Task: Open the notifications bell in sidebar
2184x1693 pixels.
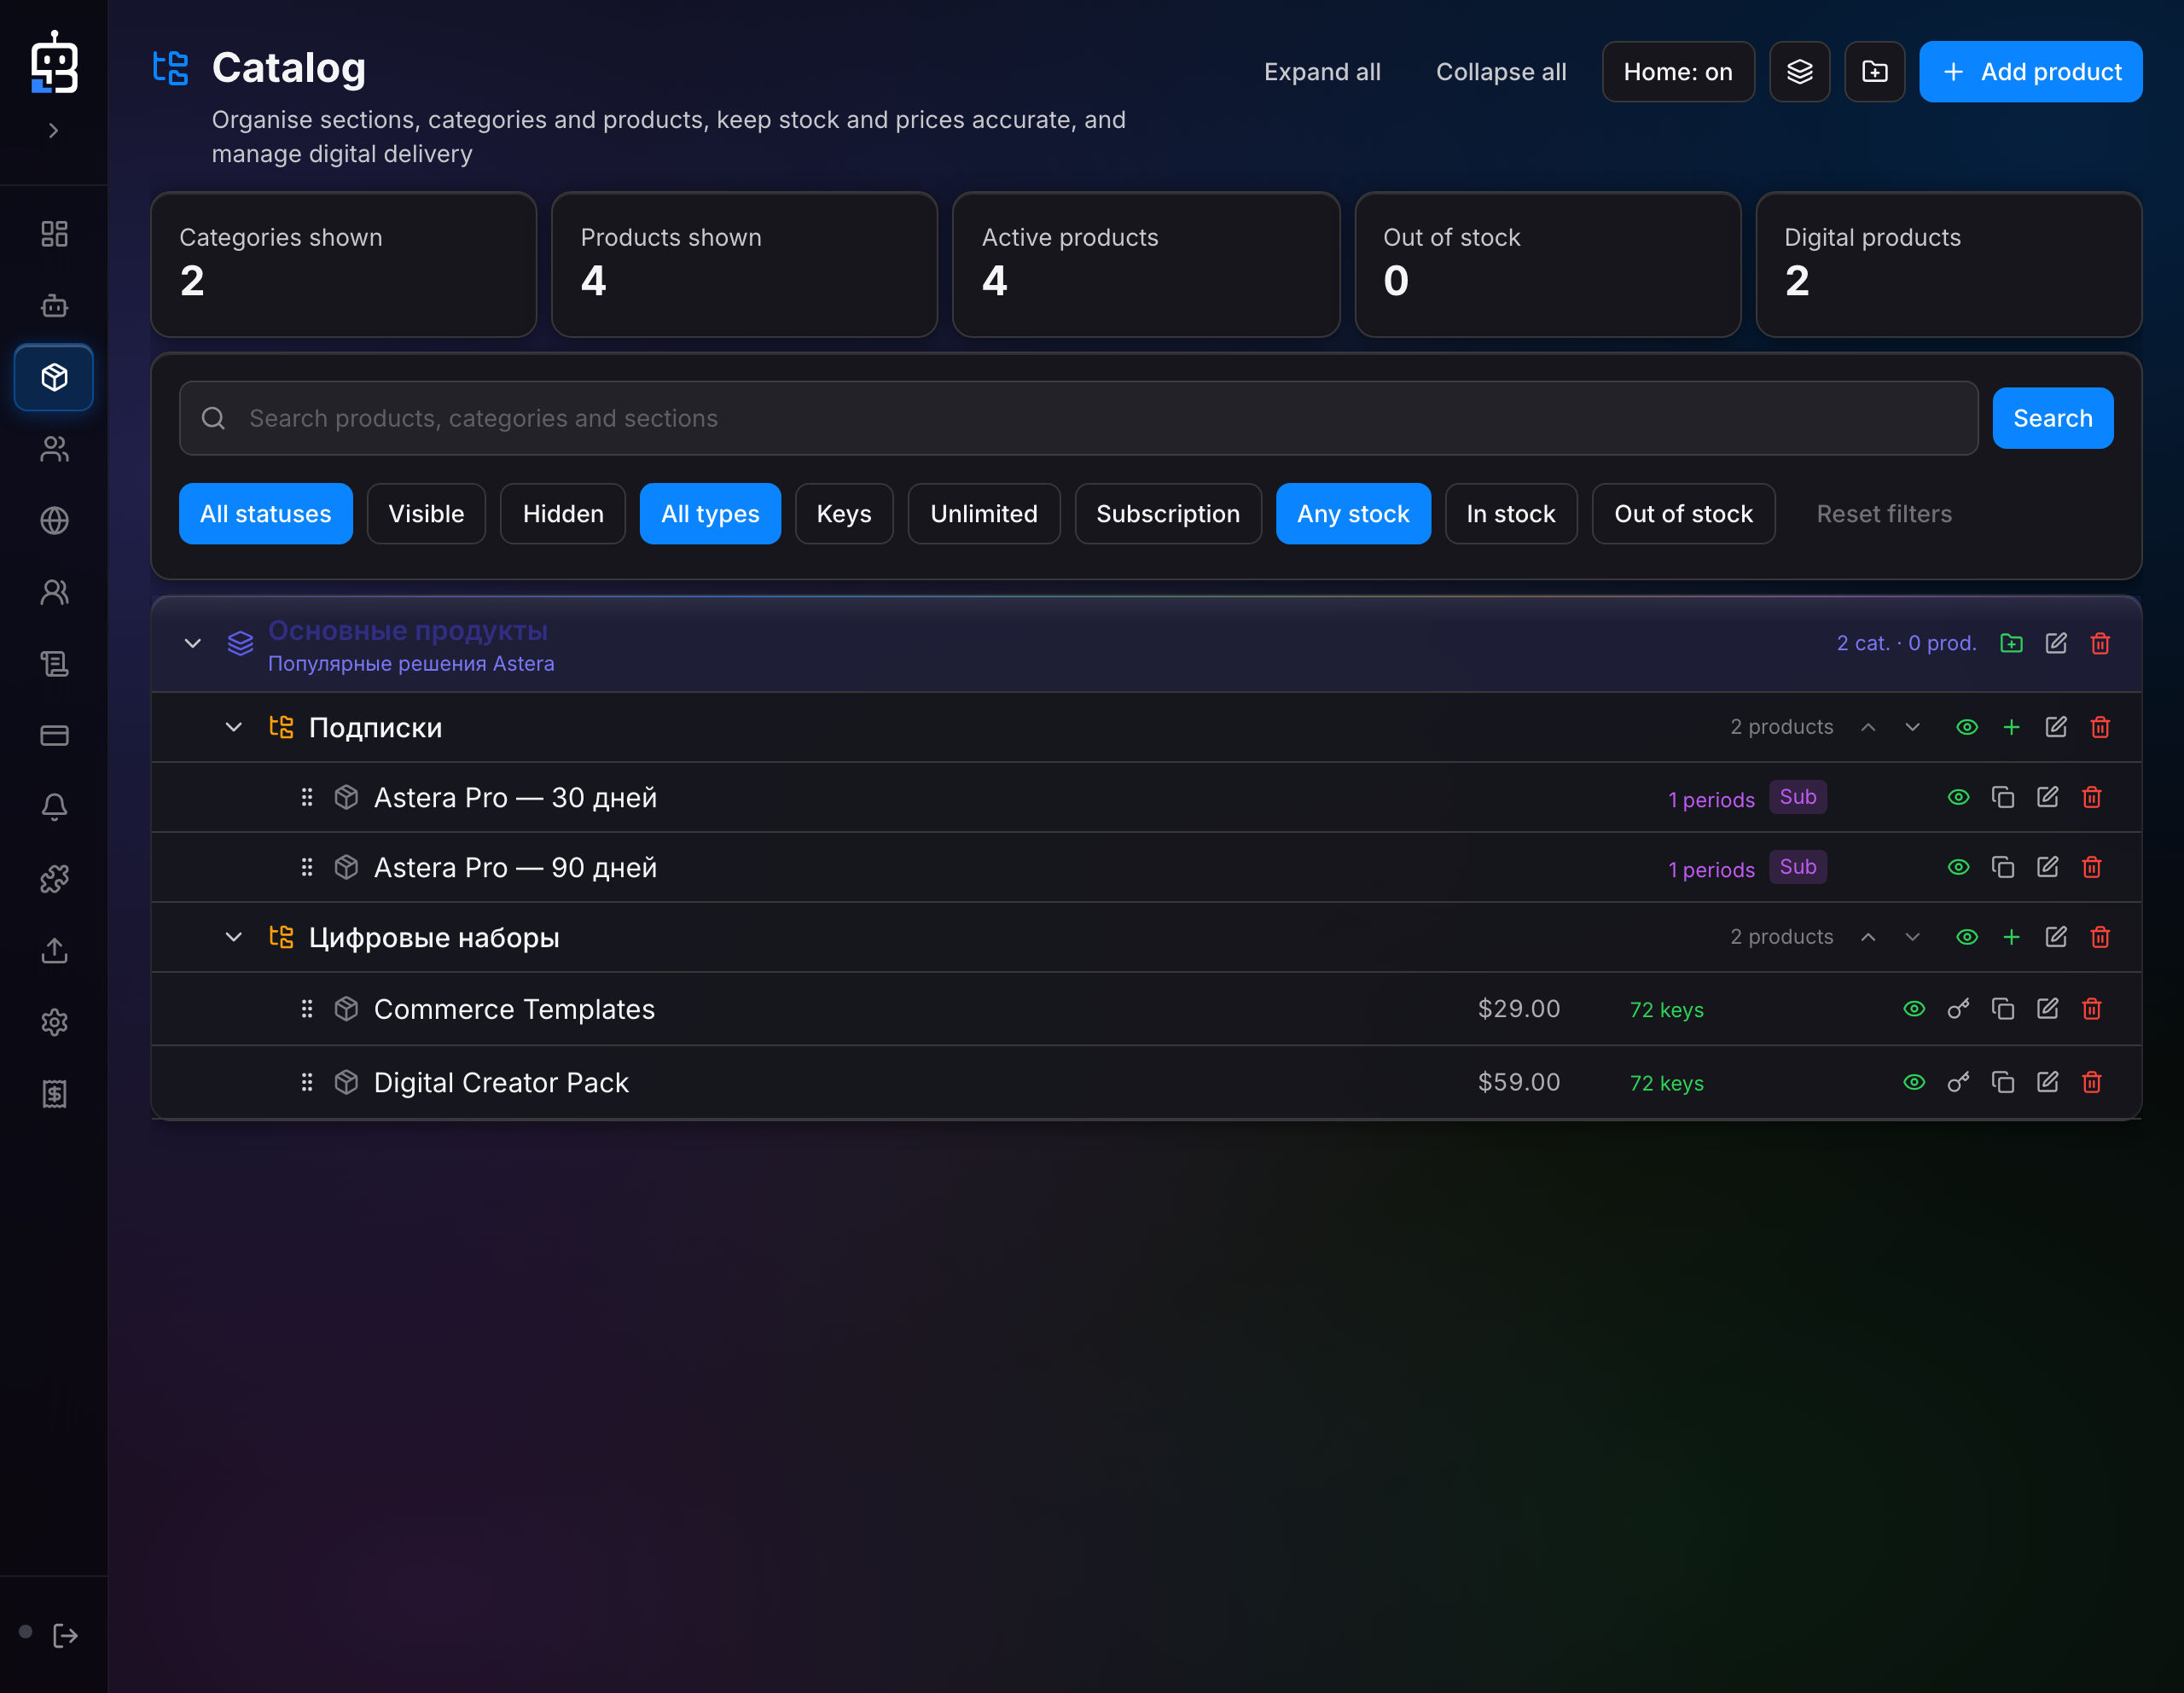Action: (54, 807)
